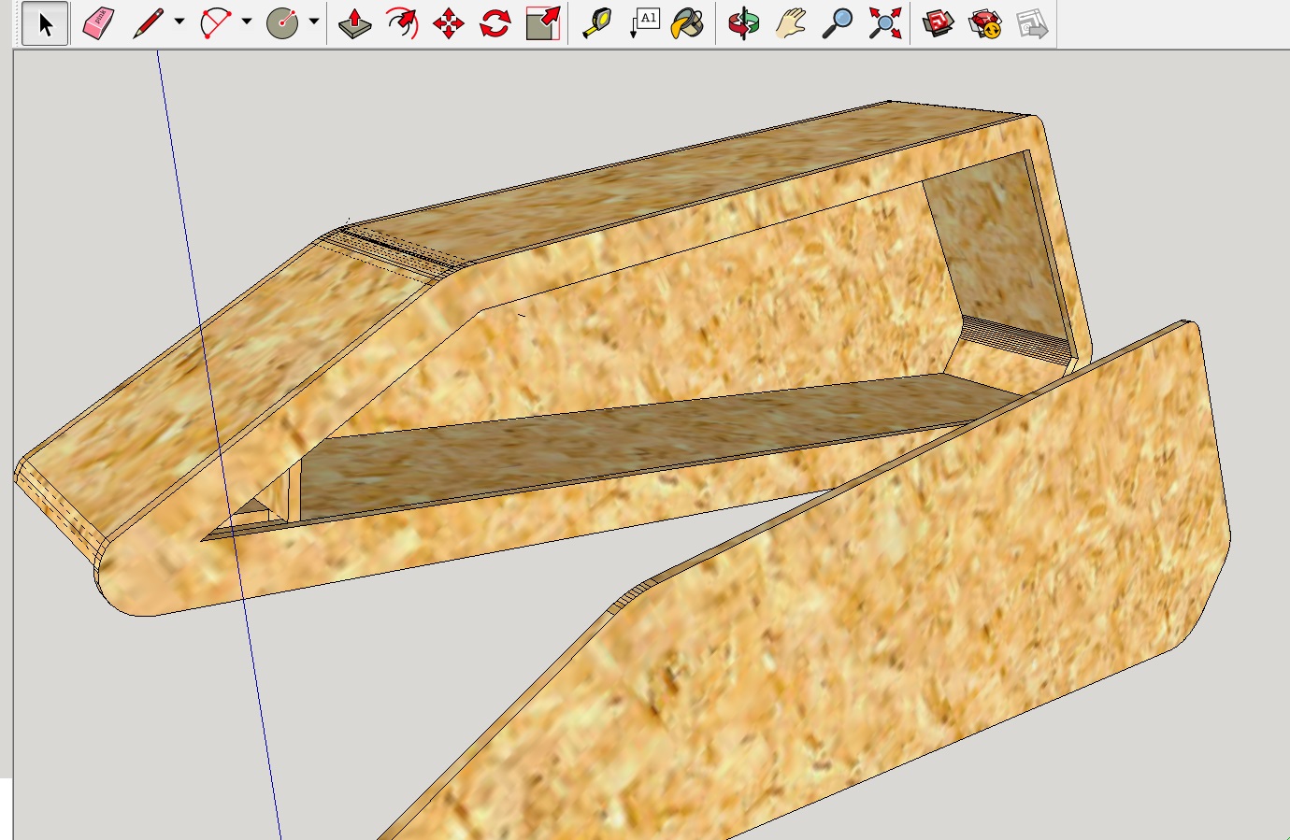Activate the Rotate tool
The image size is (1290, 840).
(495, 23)
